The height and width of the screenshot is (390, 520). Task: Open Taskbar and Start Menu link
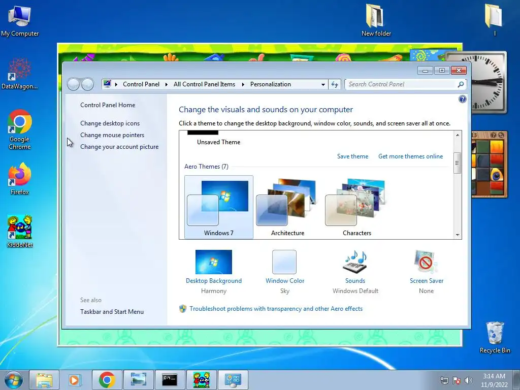pyautogui.click(x=112, y=312)
